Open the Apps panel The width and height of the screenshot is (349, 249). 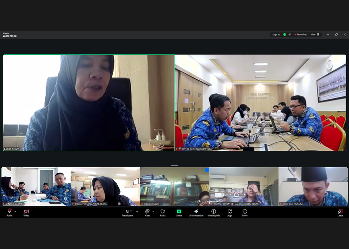point(229,213)
